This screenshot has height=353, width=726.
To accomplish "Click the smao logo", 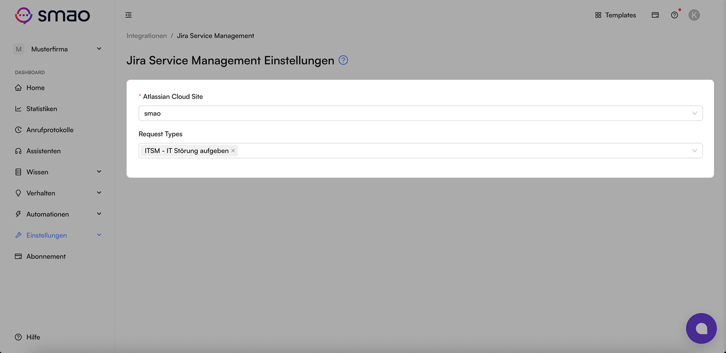I will click(x=52, y=15).
